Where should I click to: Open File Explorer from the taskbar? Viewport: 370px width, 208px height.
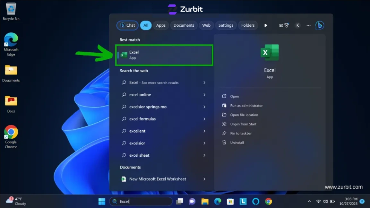pos(205,201)
